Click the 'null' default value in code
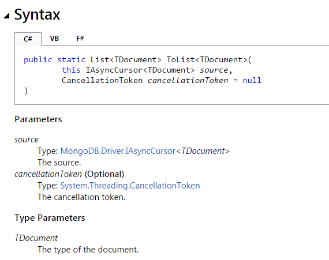329x260 pixels. tap(252, 81)
